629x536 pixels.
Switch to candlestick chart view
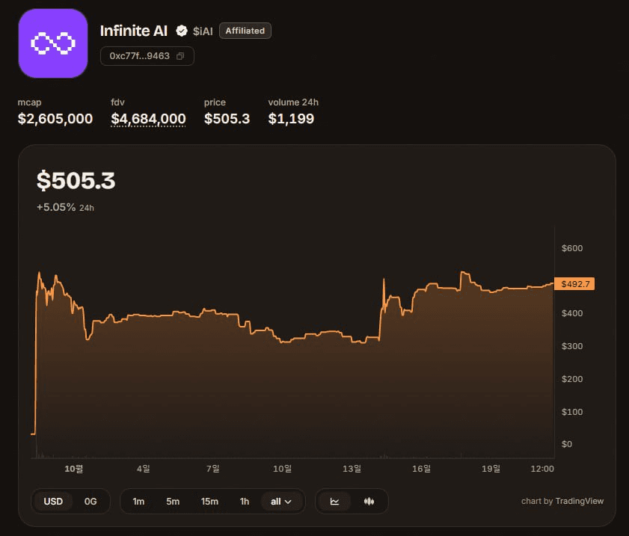point(369,501)
